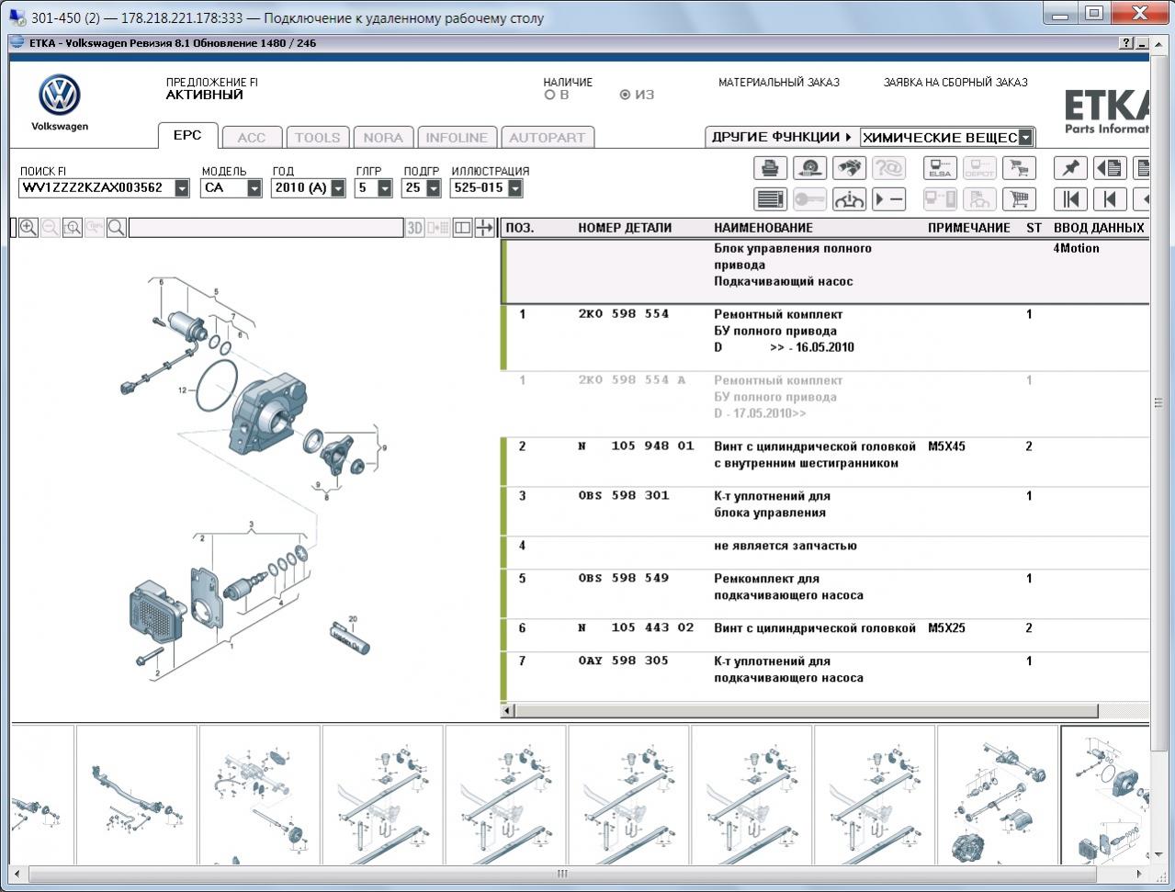Click the document with left arrow icon

pyautogui.click(x=1110, y=168)
